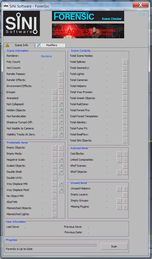
Task: Click the fix icon for Negative Scale
Action: 61,160
